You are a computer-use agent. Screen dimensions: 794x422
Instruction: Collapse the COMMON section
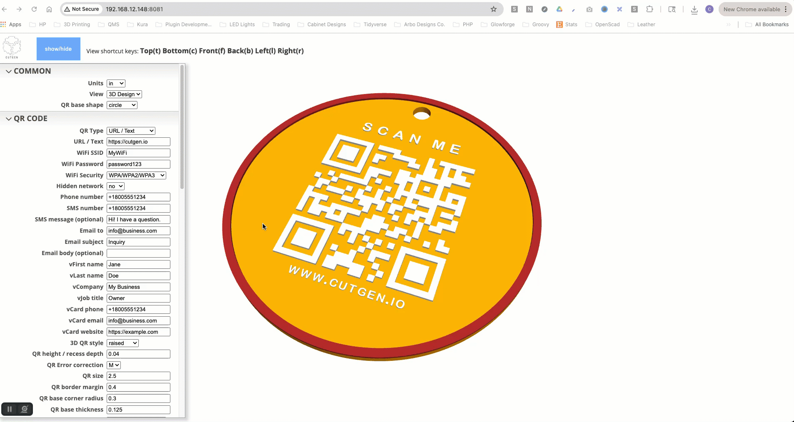(x=8, y=71)
